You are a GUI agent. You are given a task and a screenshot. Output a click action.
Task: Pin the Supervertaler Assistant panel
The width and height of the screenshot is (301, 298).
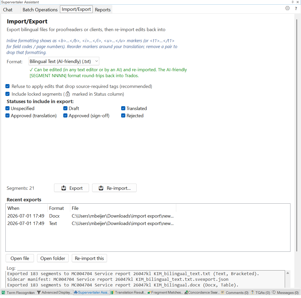click(x=293, y=2)
